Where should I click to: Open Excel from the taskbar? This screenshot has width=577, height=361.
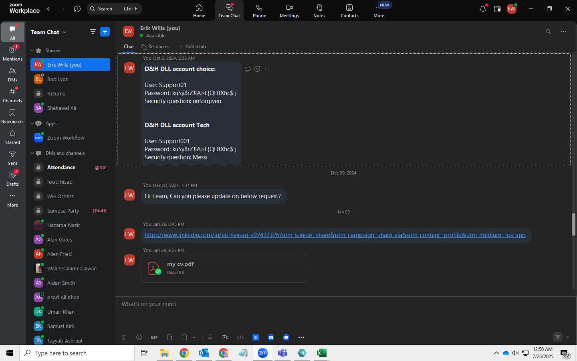(321, 353)
